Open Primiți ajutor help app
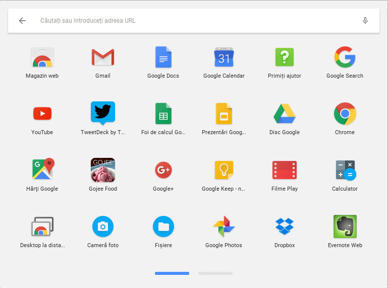Viewport: 388px width, 288px height. pyautogui.click(x=285, y=57)
